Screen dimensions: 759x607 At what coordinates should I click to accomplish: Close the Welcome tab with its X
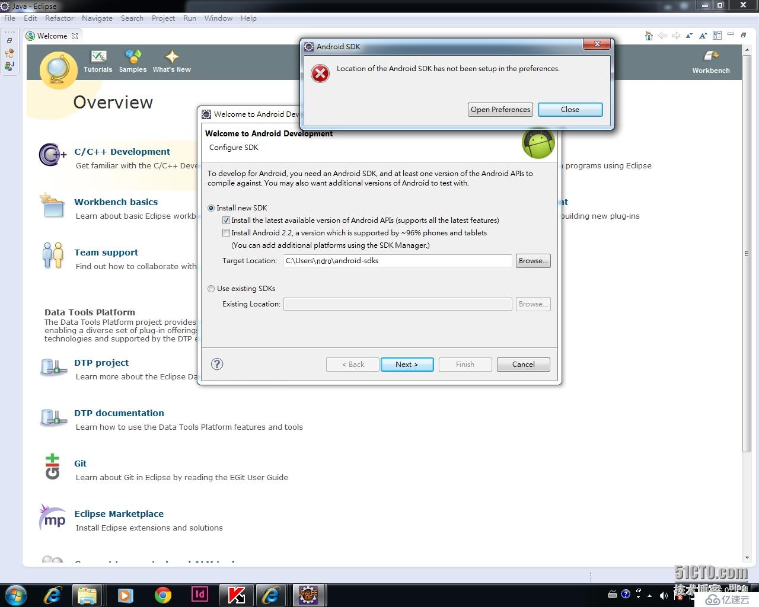[75, 36]
